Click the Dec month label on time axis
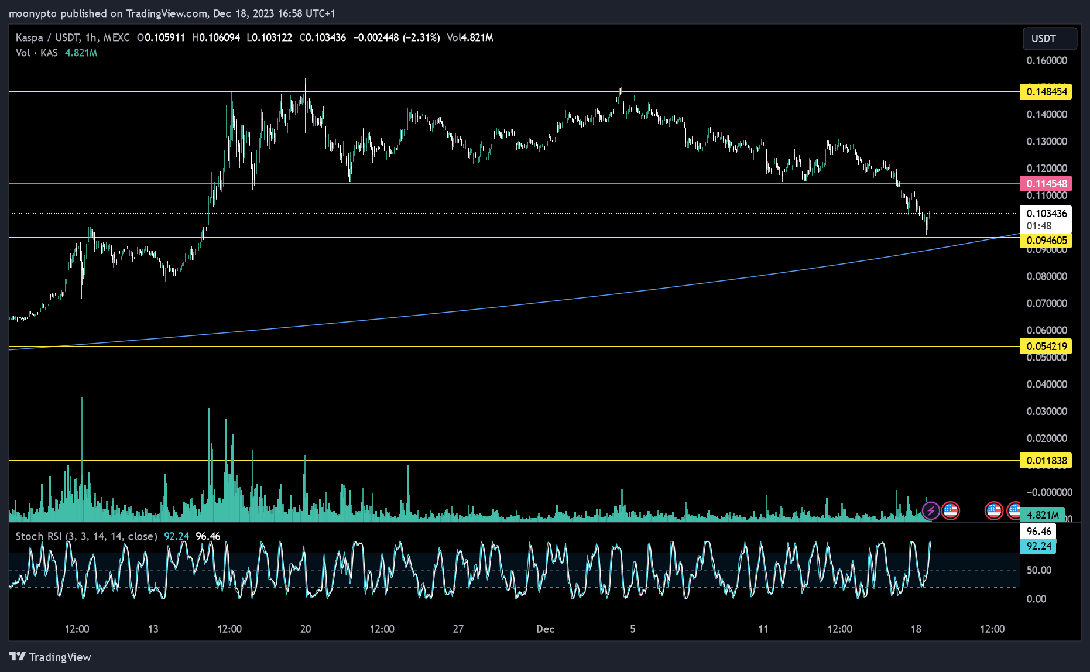This screenshot has width=1090, height=672. tap(546, 629)
